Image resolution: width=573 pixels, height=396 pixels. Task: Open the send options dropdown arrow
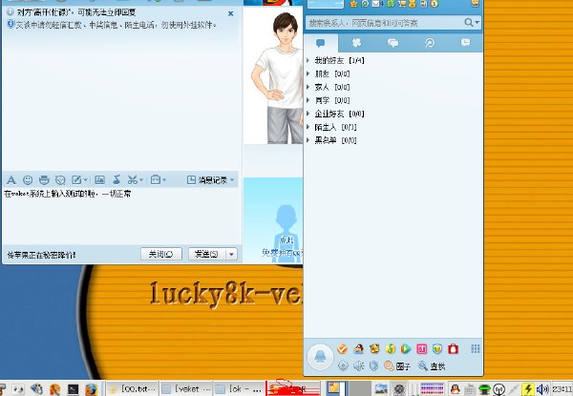point(232,254)
